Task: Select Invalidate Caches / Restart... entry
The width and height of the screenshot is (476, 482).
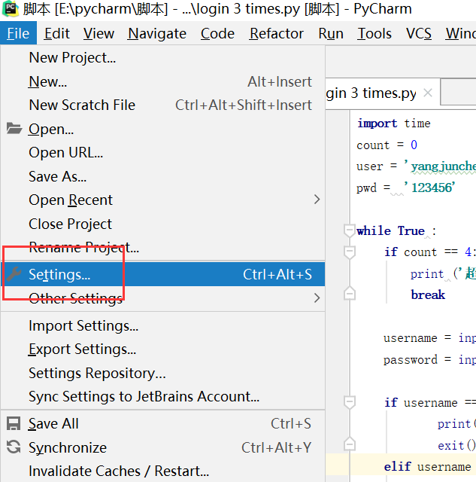Action: (162, 471)
